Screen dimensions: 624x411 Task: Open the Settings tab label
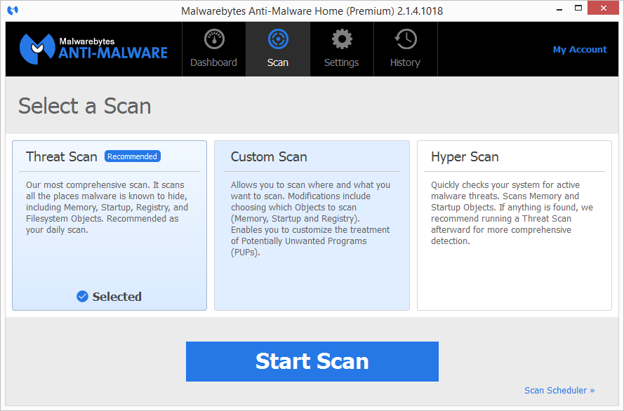(x=342, y=62)
